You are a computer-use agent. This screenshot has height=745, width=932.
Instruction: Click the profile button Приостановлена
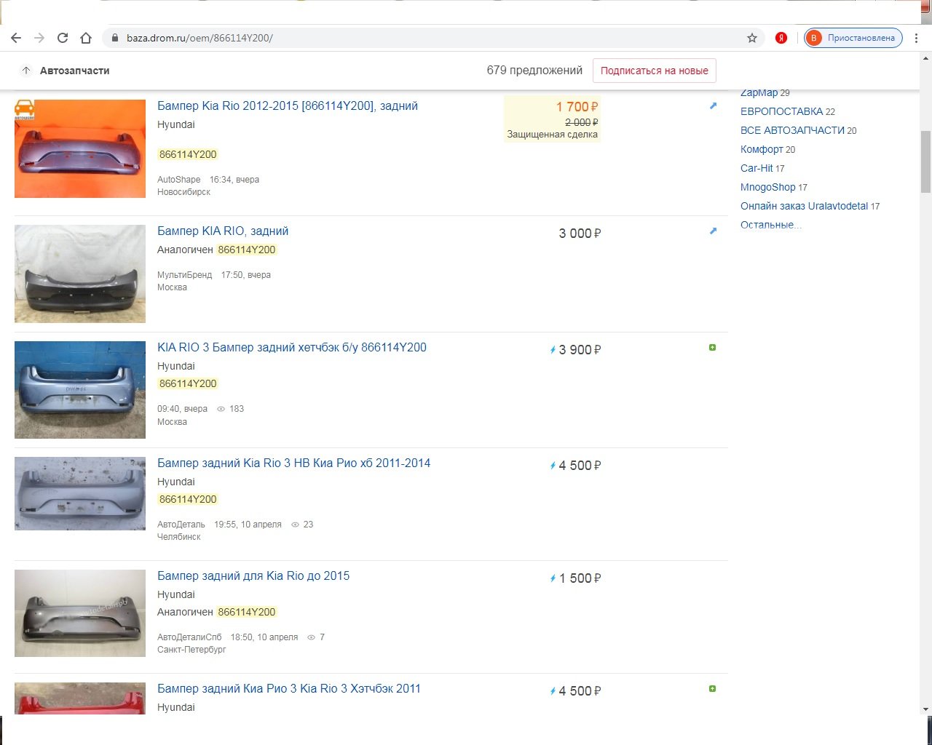click(x=853, y=38)
